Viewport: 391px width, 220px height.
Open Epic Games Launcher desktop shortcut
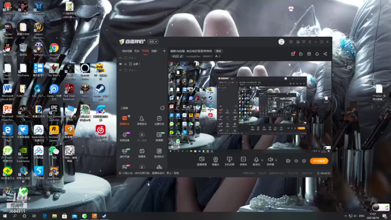click(x=54, y=113)
